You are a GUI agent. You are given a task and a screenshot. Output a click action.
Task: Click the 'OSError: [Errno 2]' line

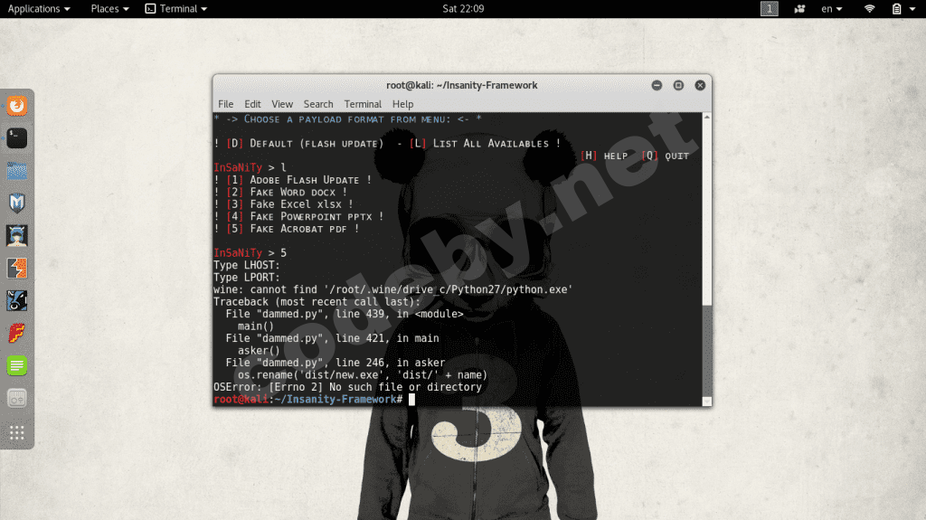[348, 387]
